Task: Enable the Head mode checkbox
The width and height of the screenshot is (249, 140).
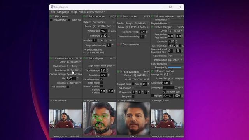Action: coord(102,83)
